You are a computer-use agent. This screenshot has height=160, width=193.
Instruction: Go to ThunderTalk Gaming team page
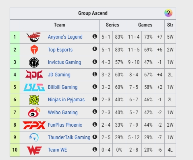69,137
